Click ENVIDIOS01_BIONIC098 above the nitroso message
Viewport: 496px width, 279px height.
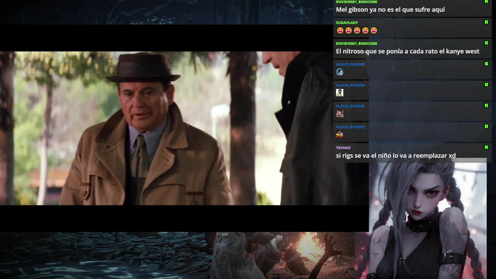pos(356,43)
